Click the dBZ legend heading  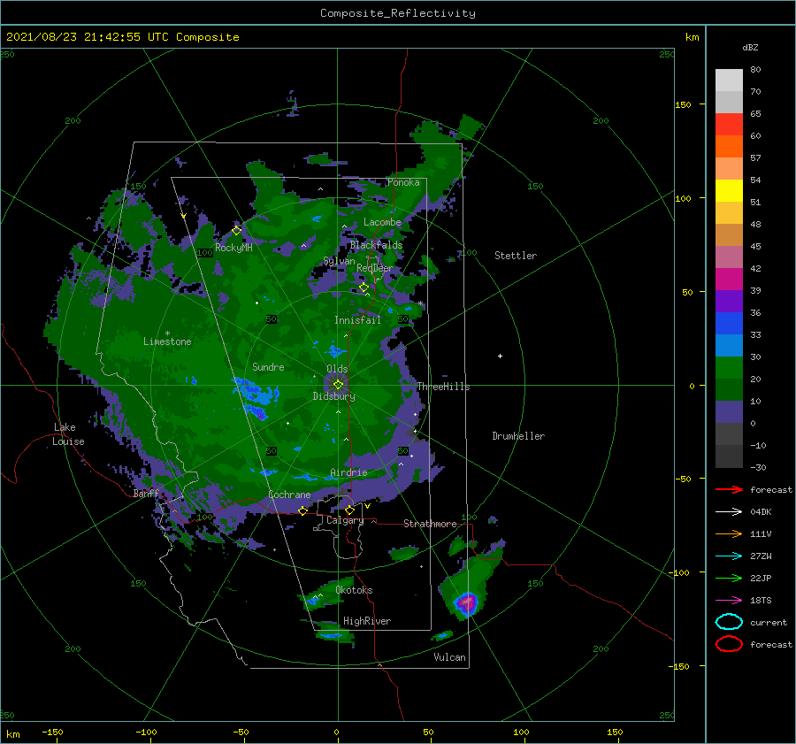pyautogui.click(x=750, y=47)
